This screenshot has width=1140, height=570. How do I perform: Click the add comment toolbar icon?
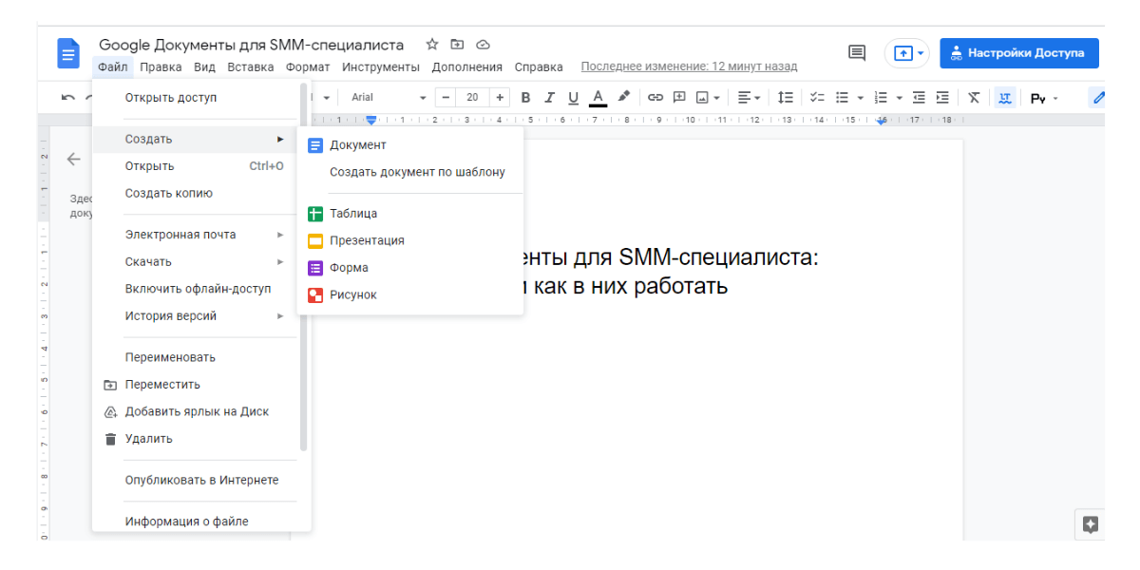click(x=679, y=97)
